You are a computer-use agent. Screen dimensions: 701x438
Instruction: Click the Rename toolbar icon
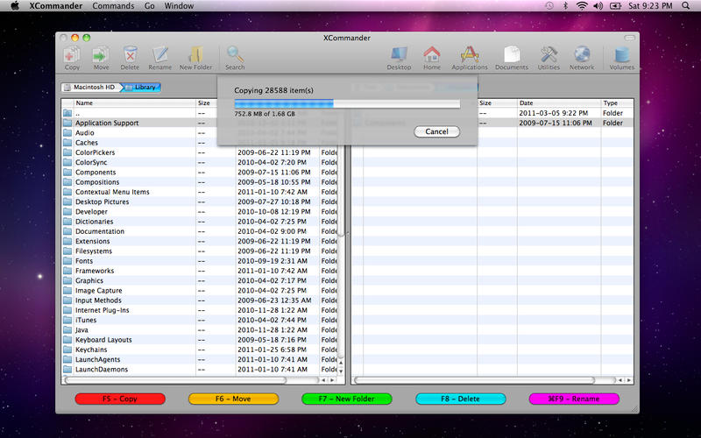click(160, 58)
